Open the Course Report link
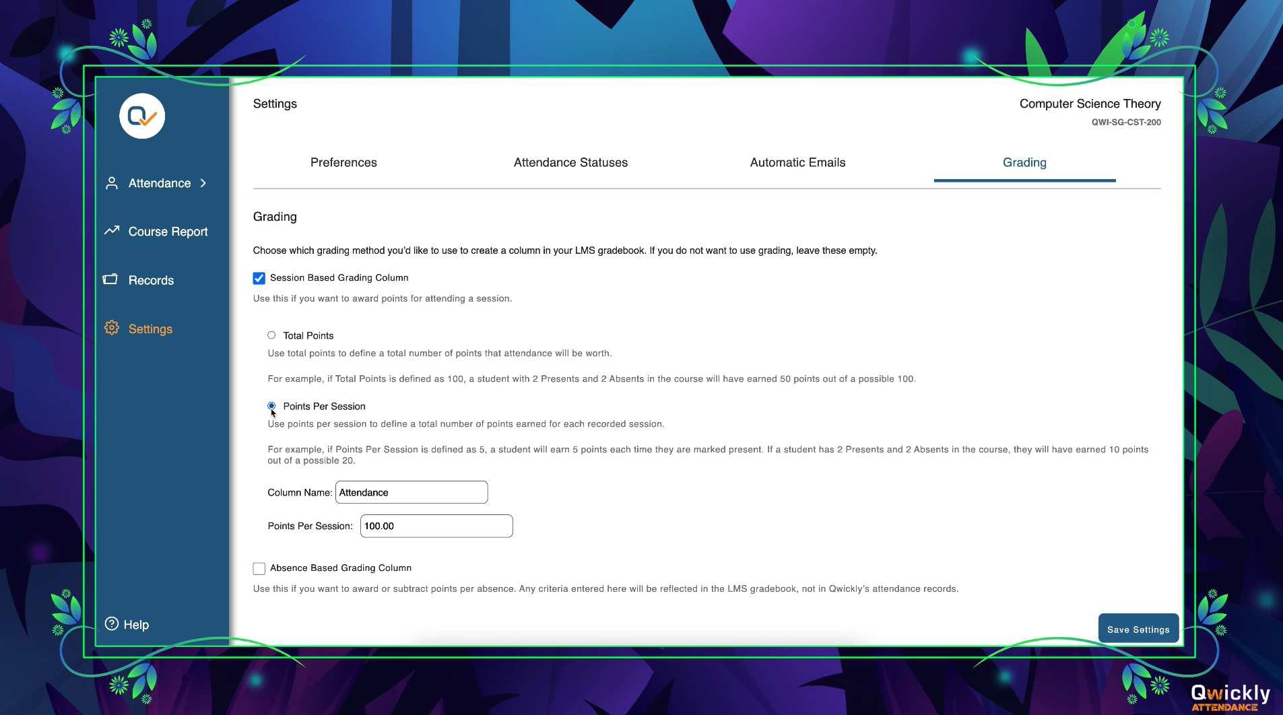Viewport: 1283px width, 715px height. tap(168, 232)
